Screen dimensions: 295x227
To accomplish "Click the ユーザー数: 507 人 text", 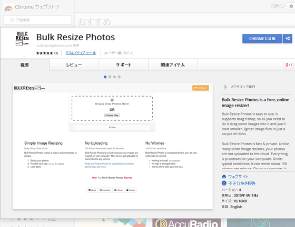I will pyautogui.click(x=119, y=53).
